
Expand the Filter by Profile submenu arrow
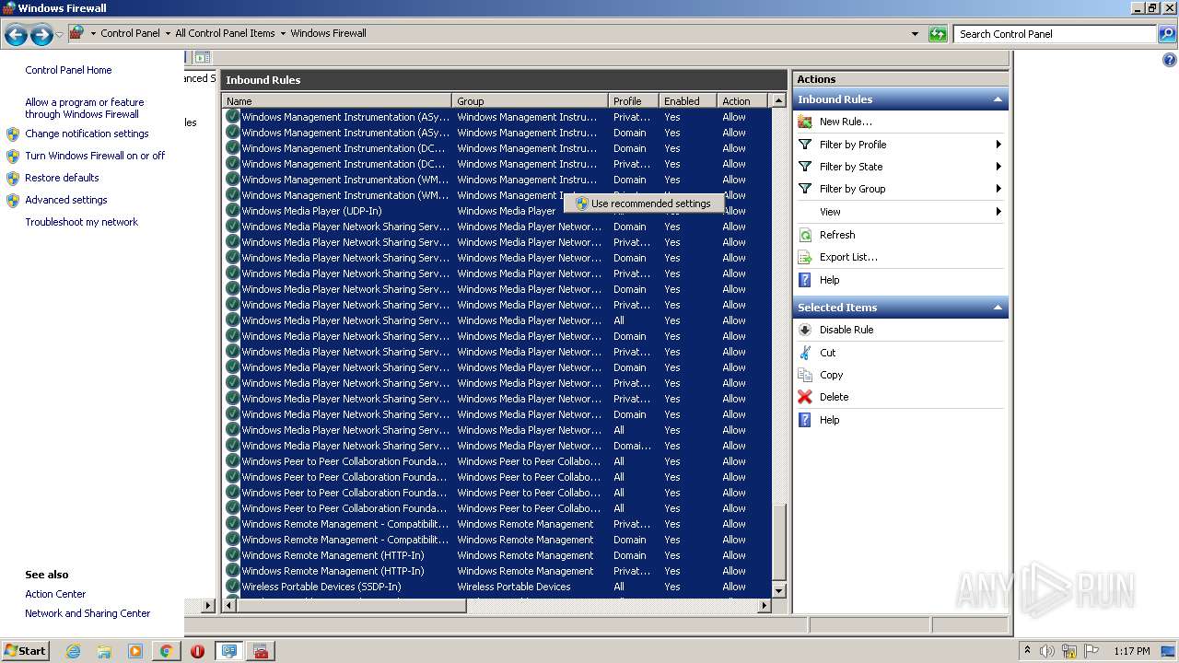[x=998, y=145]
